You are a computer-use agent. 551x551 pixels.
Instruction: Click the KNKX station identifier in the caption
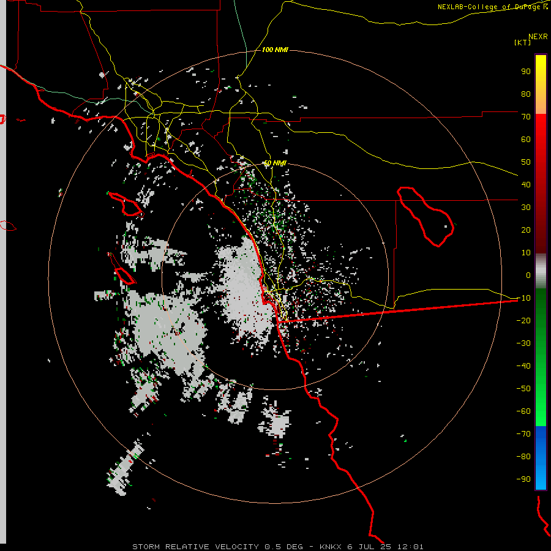(331, 547)
